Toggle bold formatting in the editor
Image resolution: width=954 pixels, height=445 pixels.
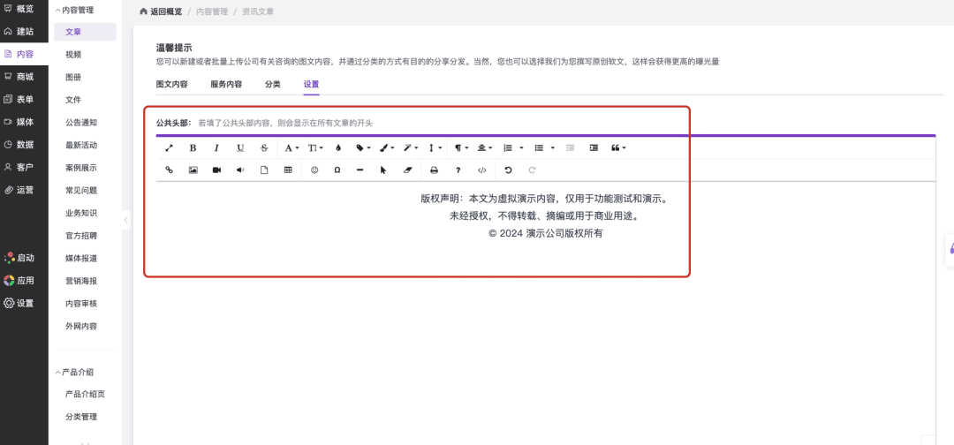(193, 148)
